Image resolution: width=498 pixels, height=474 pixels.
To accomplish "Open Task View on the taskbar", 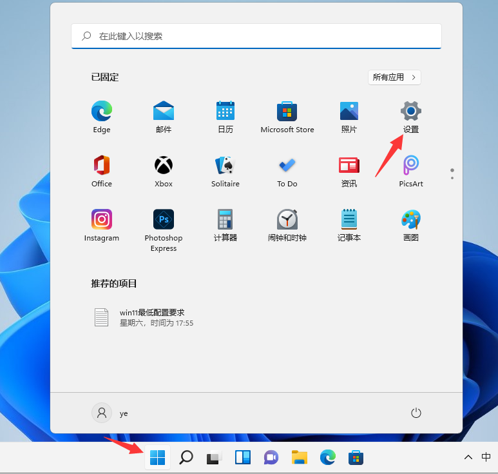I will click(214, 458).
